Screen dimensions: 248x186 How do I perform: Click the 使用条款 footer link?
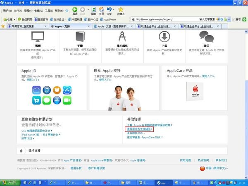(x=76, y=168)
